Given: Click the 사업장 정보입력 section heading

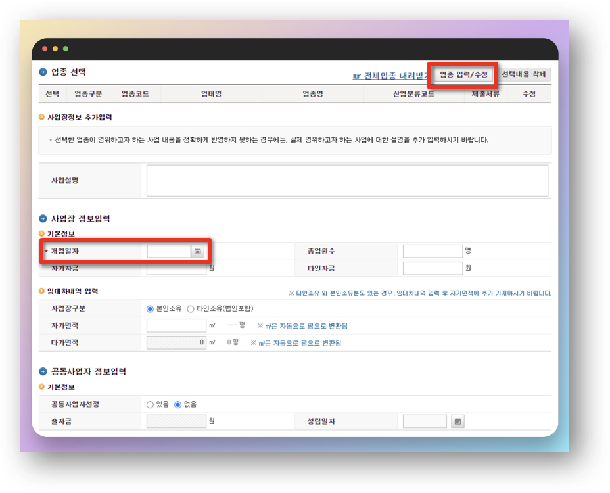Looking at the screenshot, I should (81, 219).
